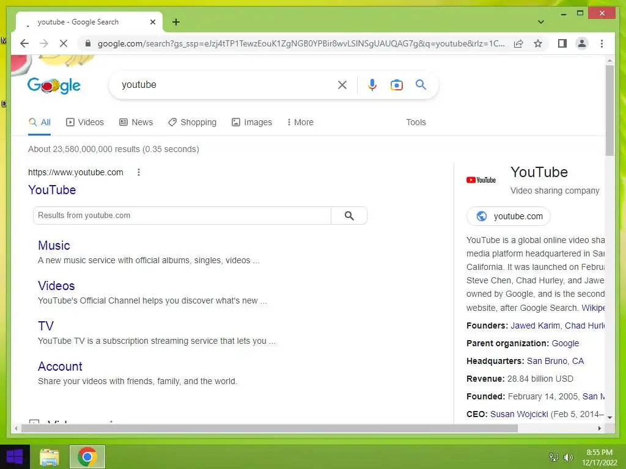Open the Account sitelink
This screenshot has width=626, height=469.
click(60, 366)
